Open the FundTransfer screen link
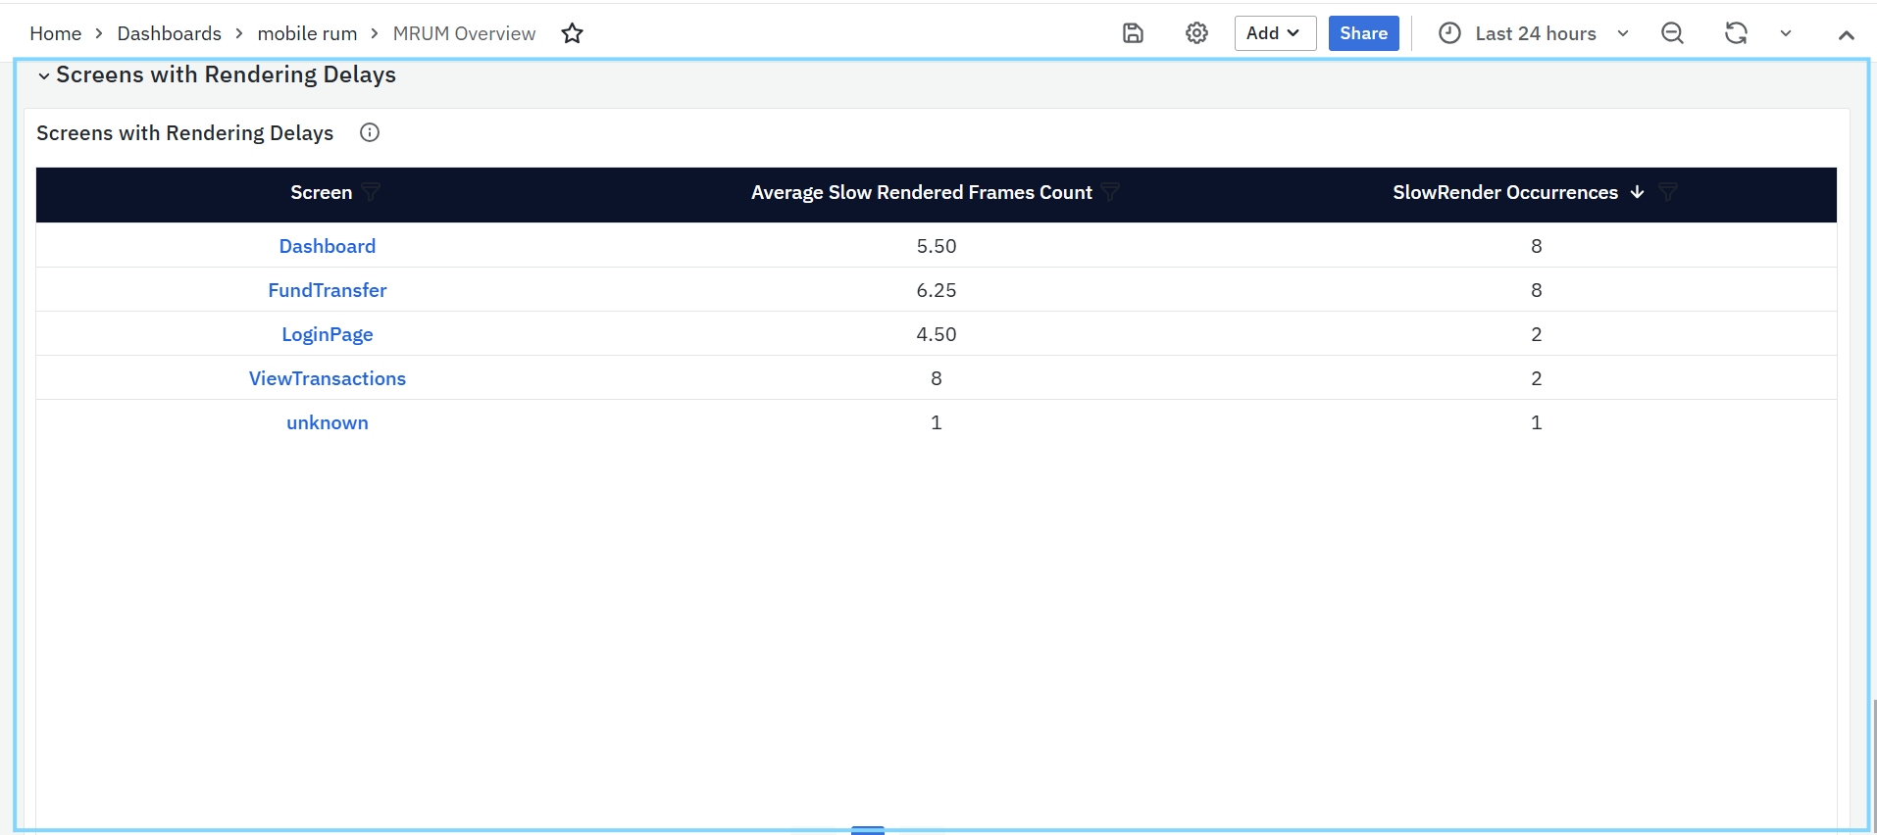 (x=328, y=290)
